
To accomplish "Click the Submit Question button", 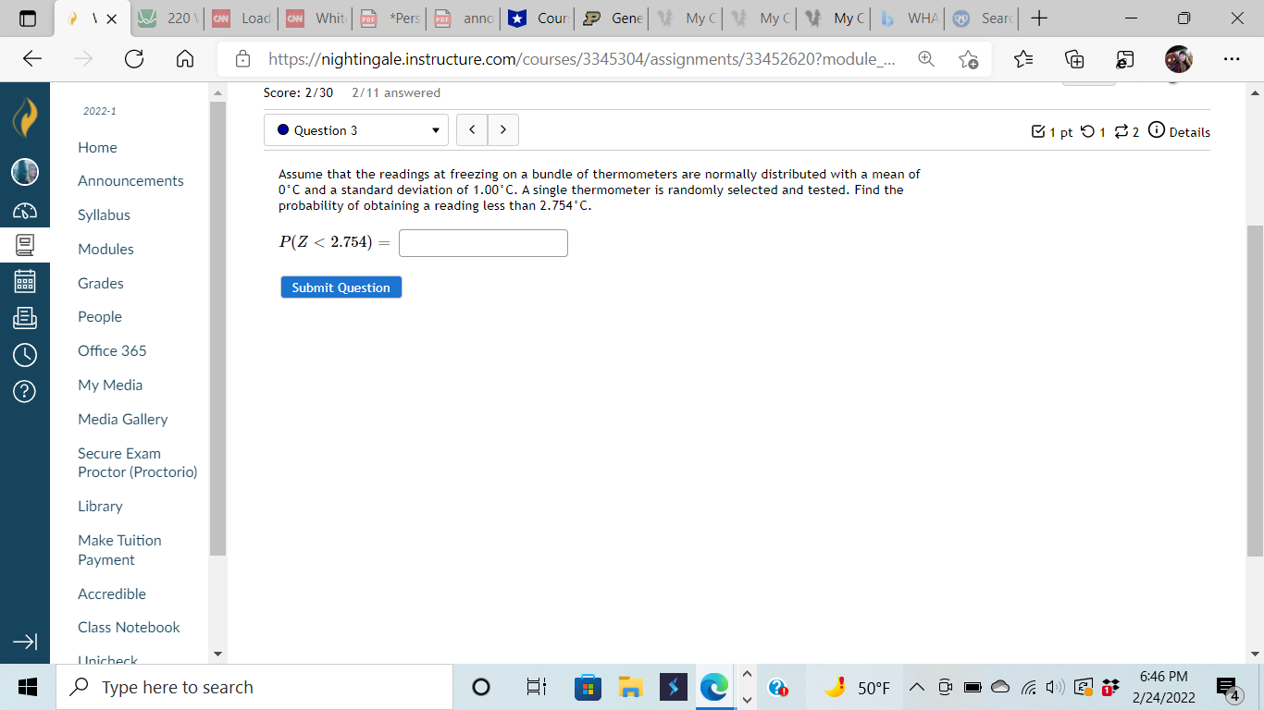I will pos(341,287).
